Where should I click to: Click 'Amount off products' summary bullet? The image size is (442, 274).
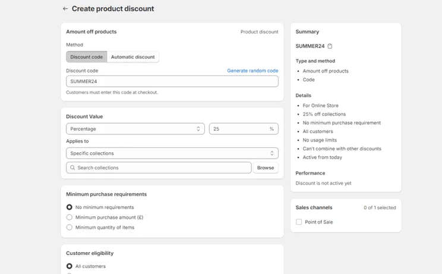(x=326, y=71)
